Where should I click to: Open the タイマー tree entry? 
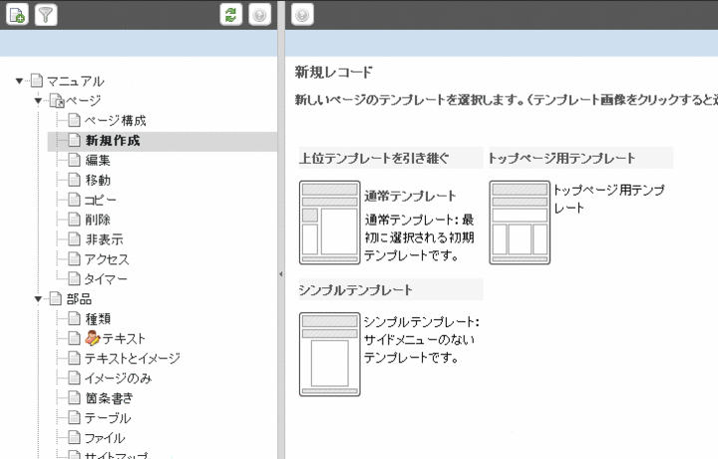[107, 278]
